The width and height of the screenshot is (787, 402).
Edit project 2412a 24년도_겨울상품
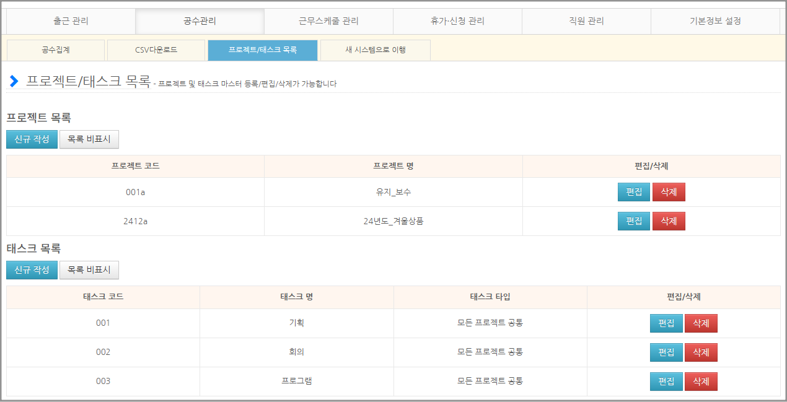point(633,221)
